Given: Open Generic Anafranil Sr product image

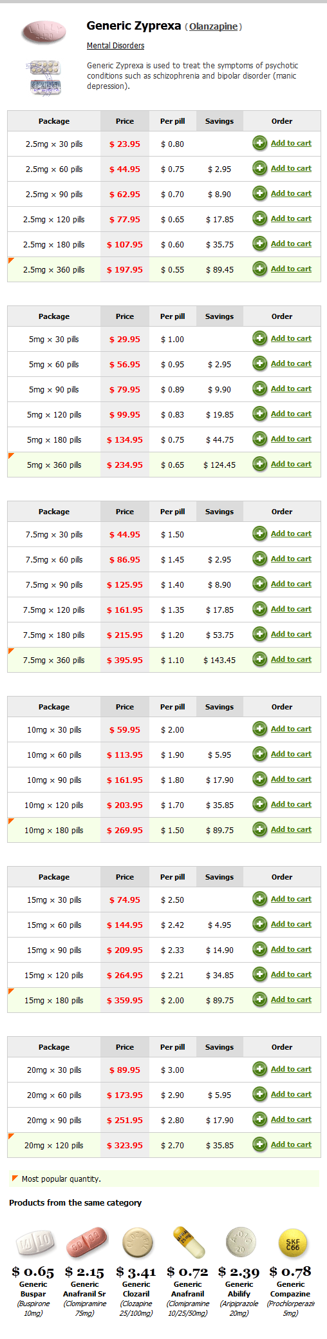Looking at the screenshot, I should 86,1243.
